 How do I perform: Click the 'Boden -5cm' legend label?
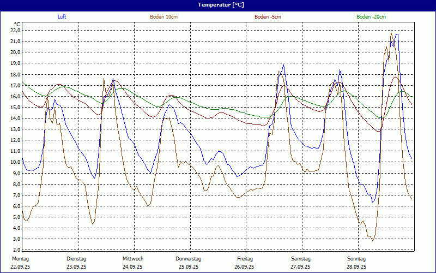click(268, 17)
